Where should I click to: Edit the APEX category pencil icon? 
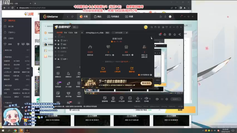[x=127, y=33]
